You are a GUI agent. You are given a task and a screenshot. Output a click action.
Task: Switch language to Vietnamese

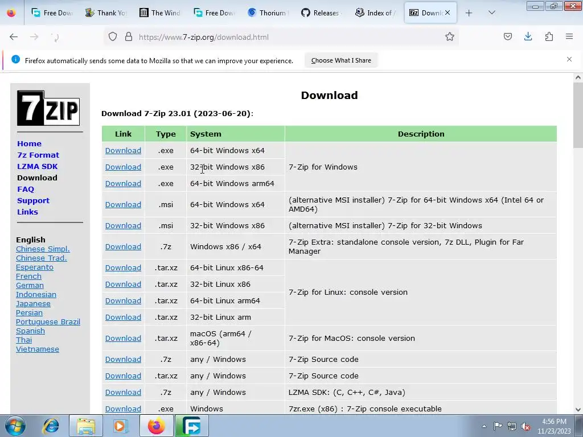38,349
